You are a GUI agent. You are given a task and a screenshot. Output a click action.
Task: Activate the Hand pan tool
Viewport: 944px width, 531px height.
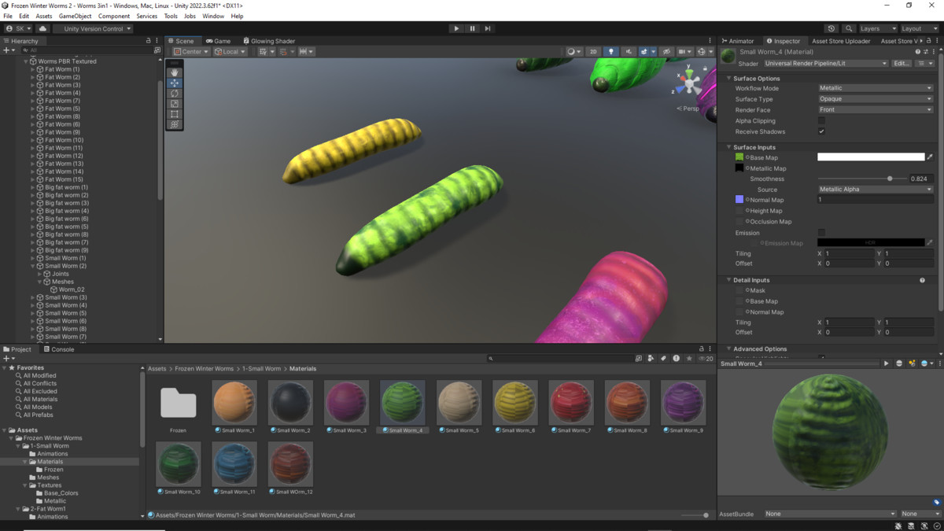[x=175, y=72]
